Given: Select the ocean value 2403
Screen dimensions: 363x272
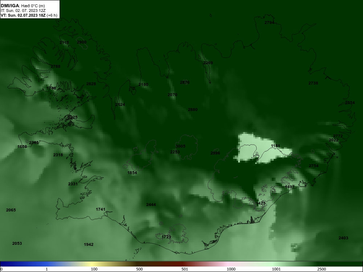Looking at the screenshot, I should (x=343, y=238).
